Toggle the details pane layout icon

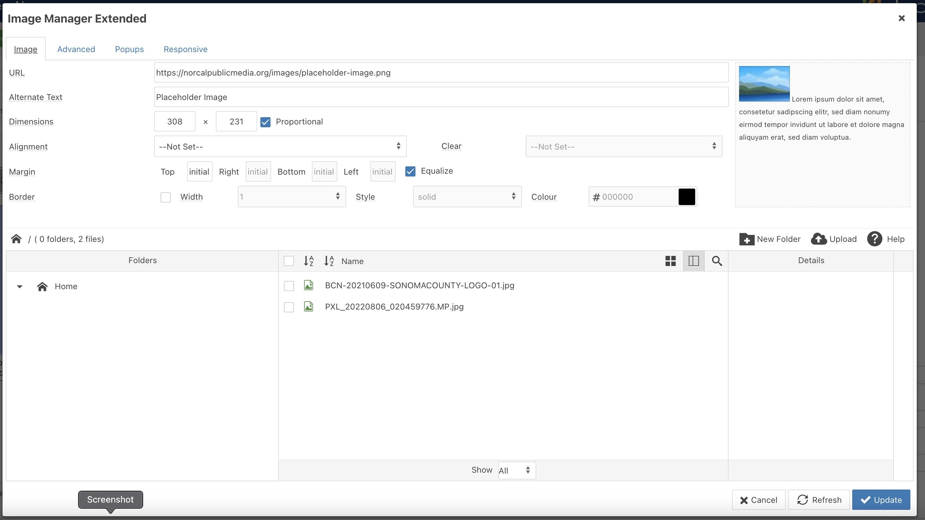(694, 261)
